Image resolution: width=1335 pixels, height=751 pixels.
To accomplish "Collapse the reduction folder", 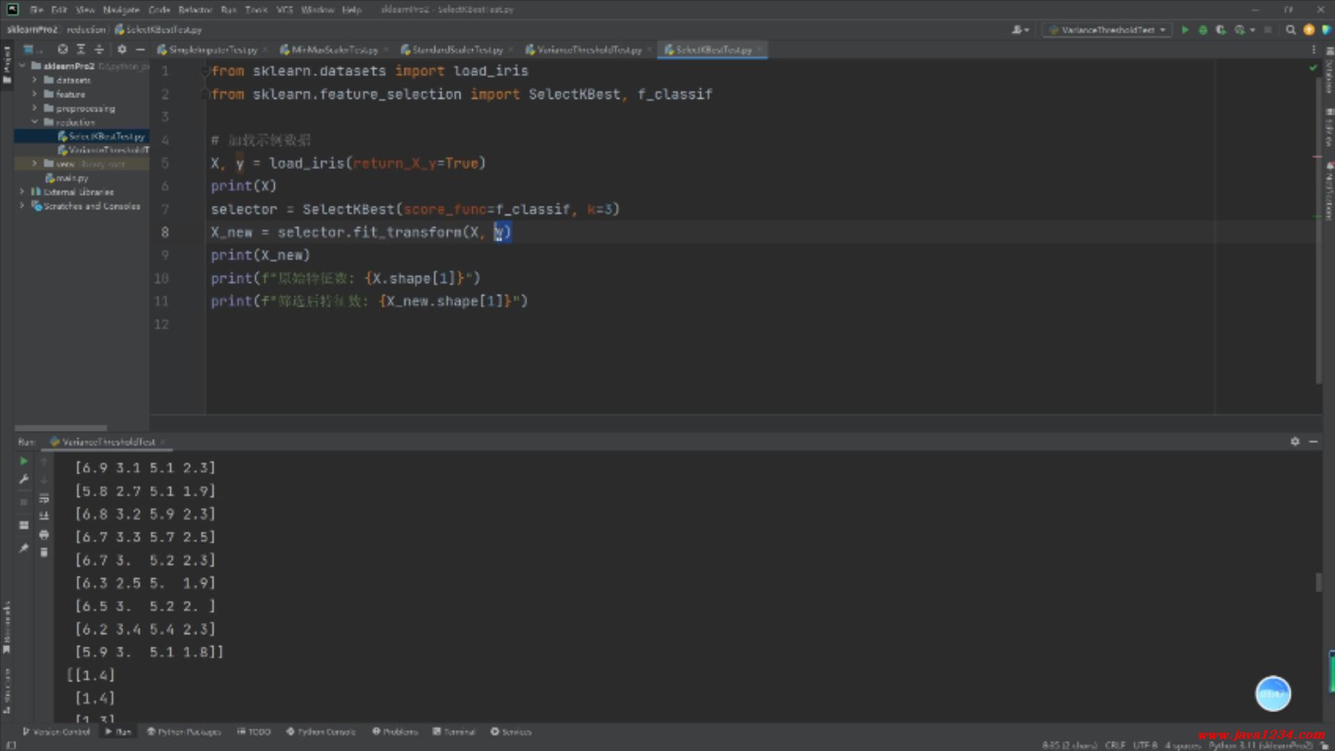I will click(x=34, y=122).
